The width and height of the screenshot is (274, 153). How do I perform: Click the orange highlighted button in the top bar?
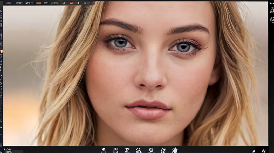click(x=38, y=3)
